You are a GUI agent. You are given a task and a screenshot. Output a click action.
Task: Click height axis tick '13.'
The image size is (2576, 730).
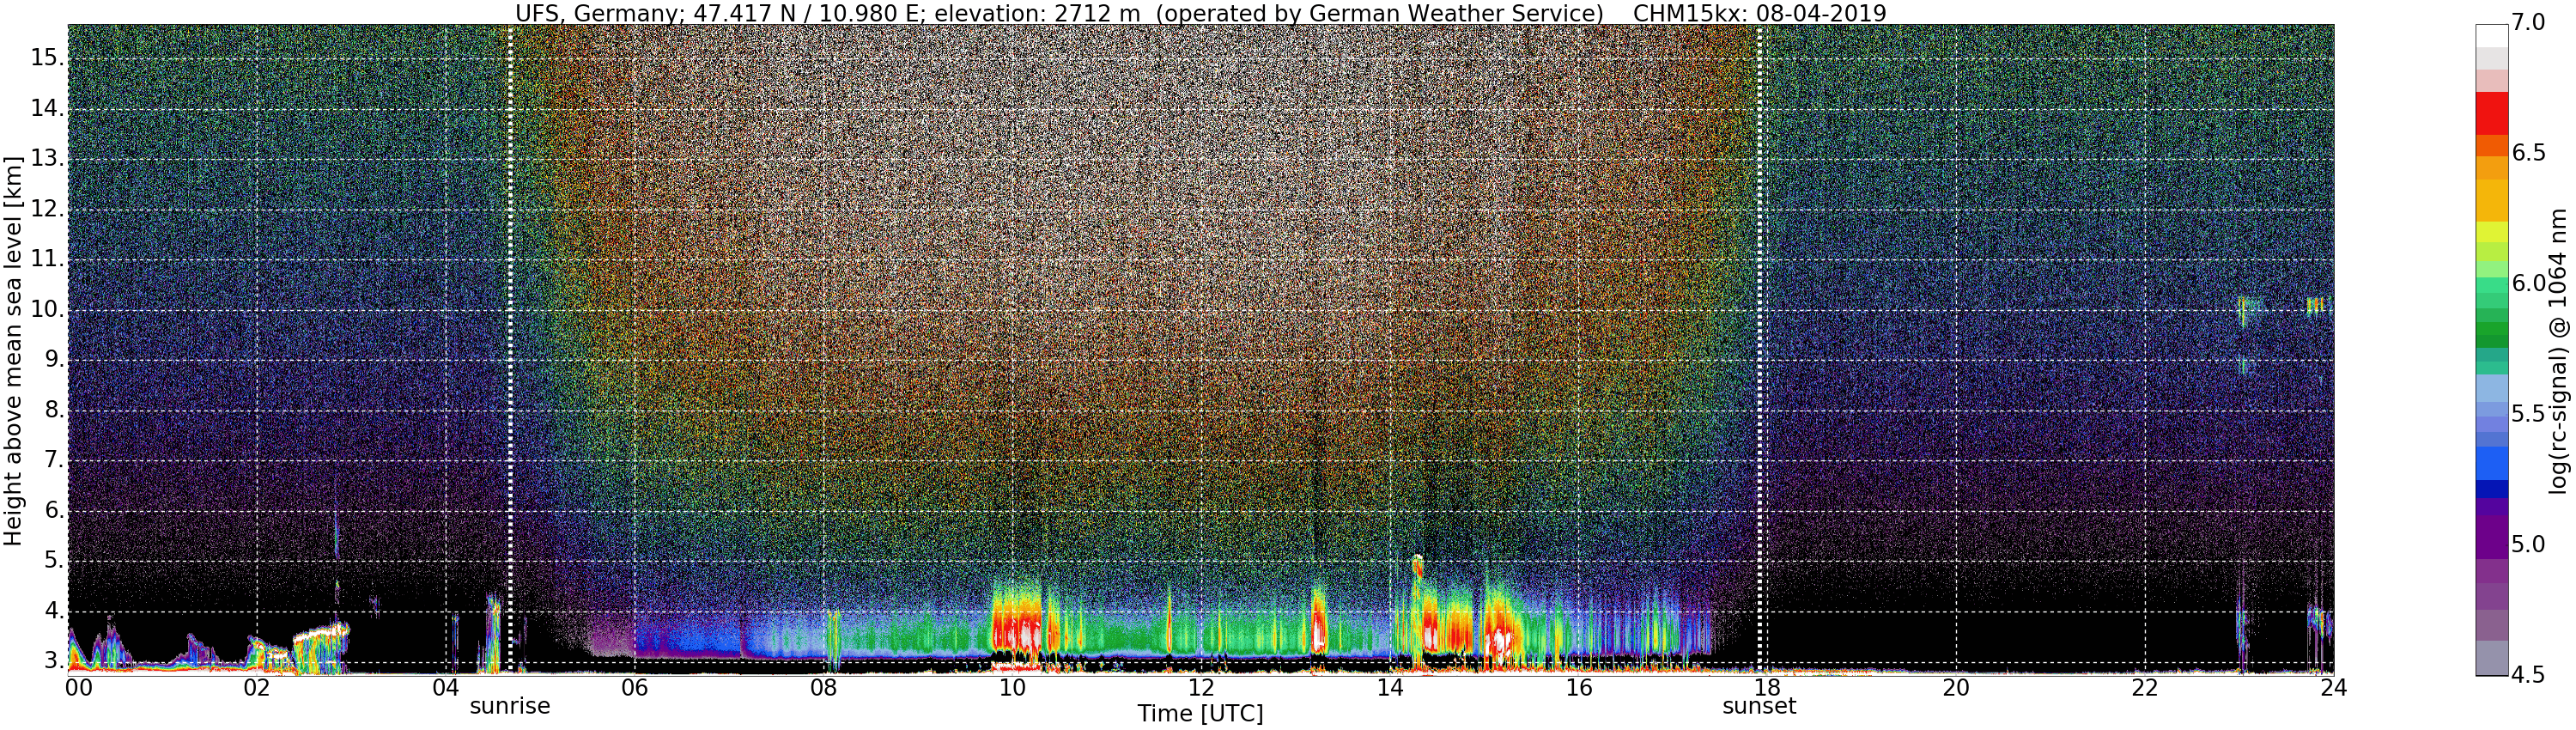[47, 159]
